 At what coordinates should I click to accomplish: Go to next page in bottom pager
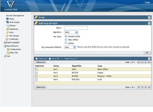[x=146, y=87]
